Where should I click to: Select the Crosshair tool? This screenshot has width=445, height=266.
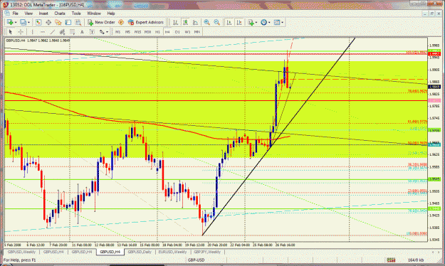click(21, 32)
